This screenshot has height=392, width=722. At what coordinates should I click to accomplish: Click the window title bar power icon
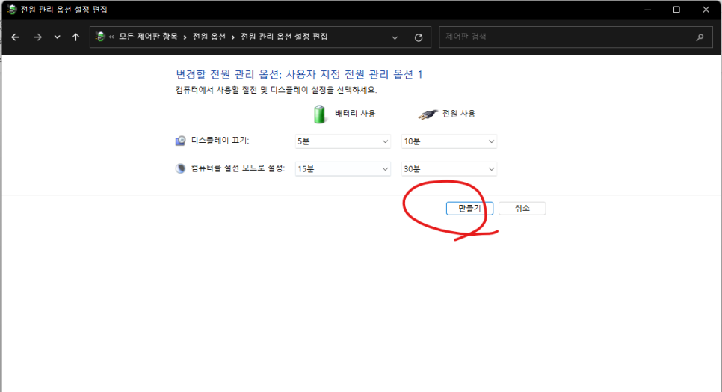click(11, 9)
